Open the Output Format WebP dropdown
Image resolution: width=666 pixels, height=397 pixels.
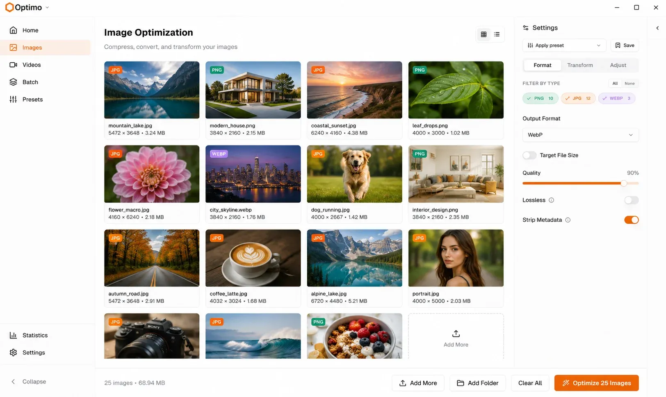click(x=580, y=135)
